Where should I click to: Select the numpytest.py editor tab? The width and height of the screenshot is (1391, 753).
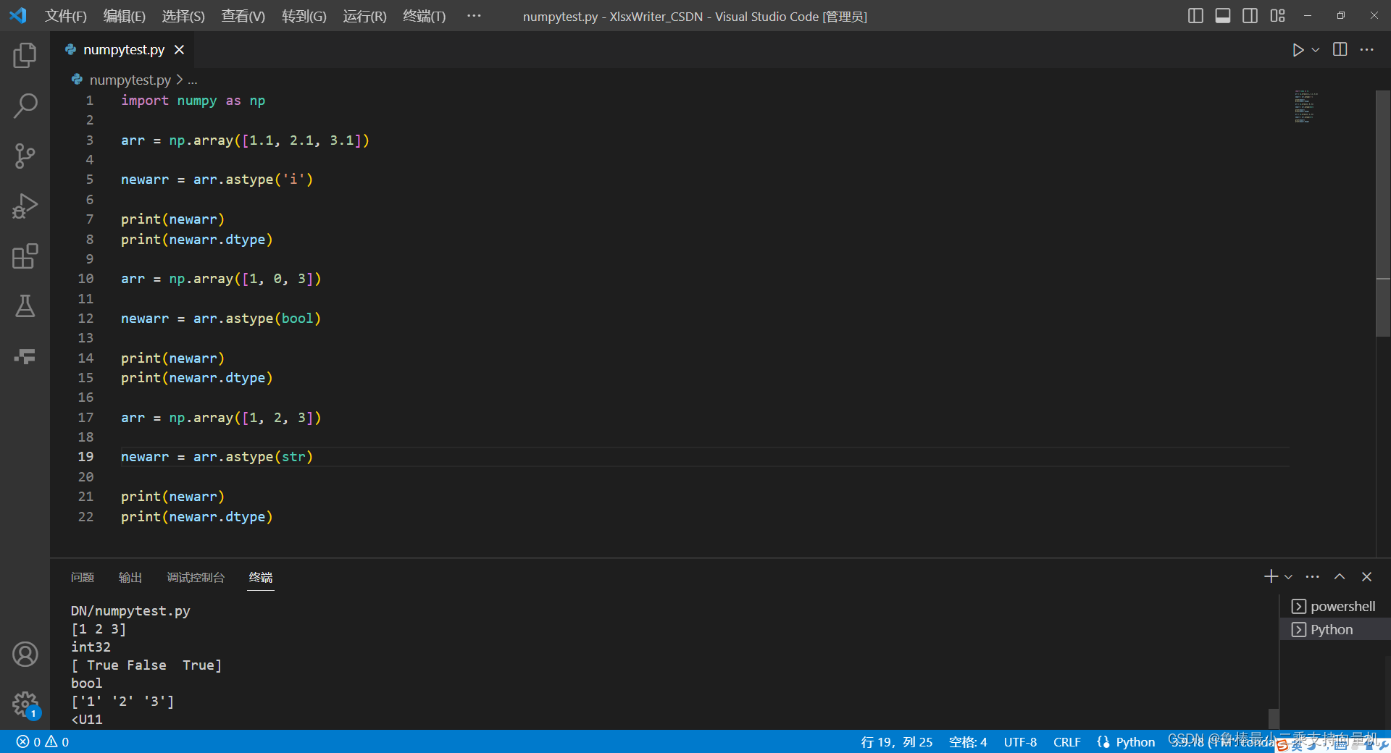click(x=124, y=50)
